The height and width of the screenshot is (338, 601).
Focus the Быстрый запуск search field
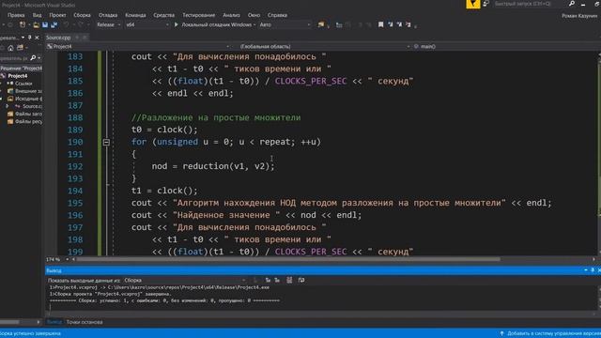click(529, 4)
